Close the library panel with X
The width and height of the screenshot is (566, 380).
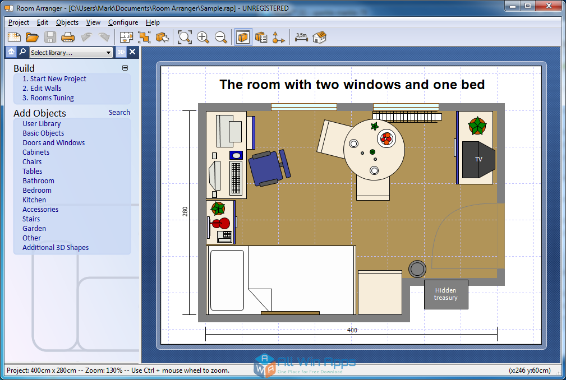[x=132, y=52]
